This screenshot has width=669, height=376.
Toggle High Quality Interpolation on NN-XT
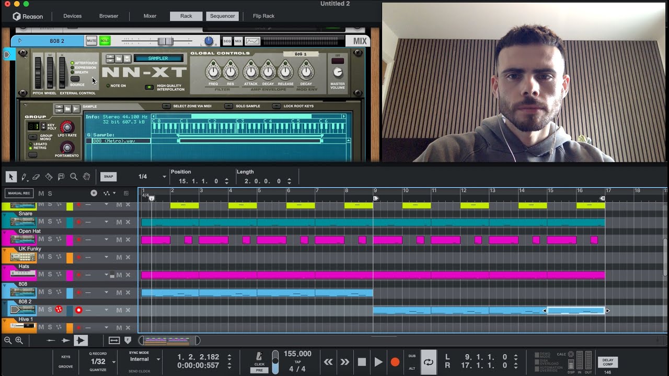coord(149,87)
